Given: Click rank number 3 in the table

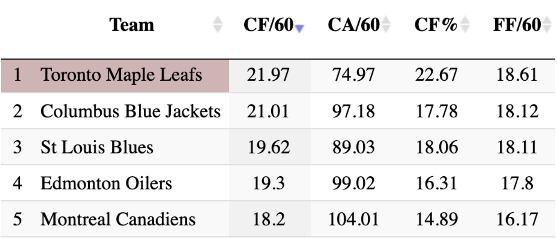Looking at the screenshot, I should pos(18,147).
